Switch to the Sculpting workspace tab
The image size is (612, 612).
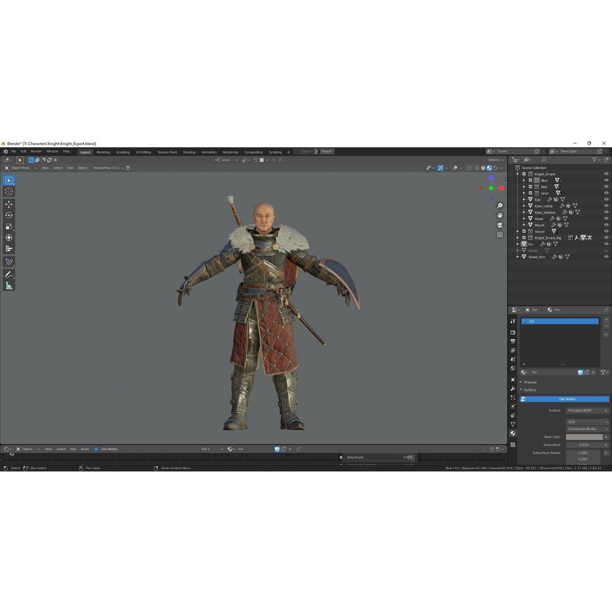click(x=123, y=152)
